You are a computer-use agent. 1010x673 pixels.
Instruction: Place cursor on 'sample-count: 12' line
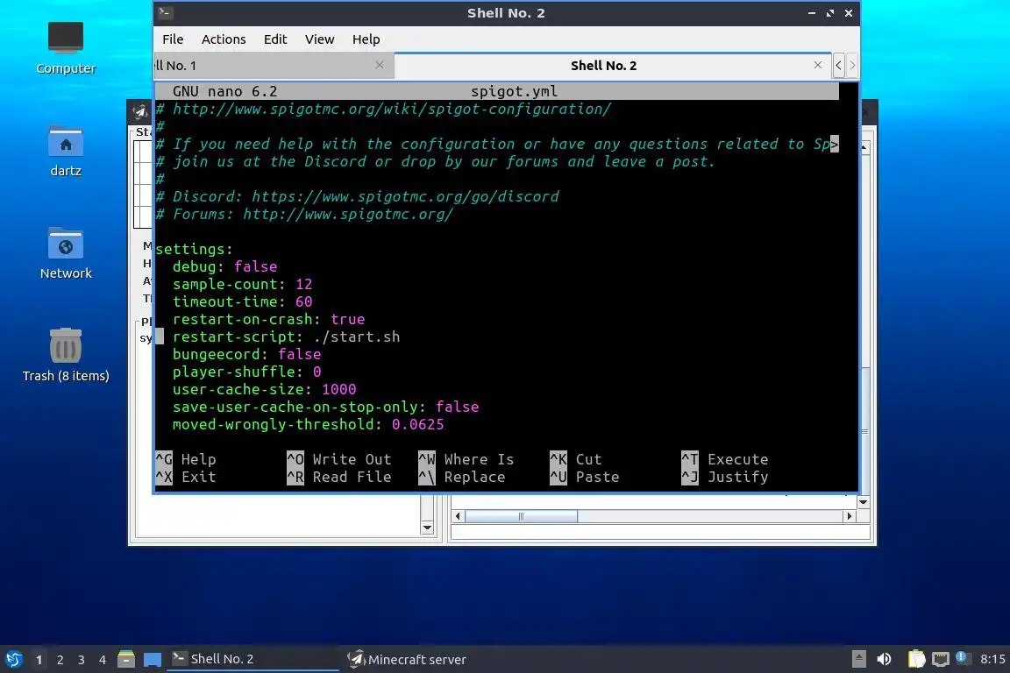[242, 284]
